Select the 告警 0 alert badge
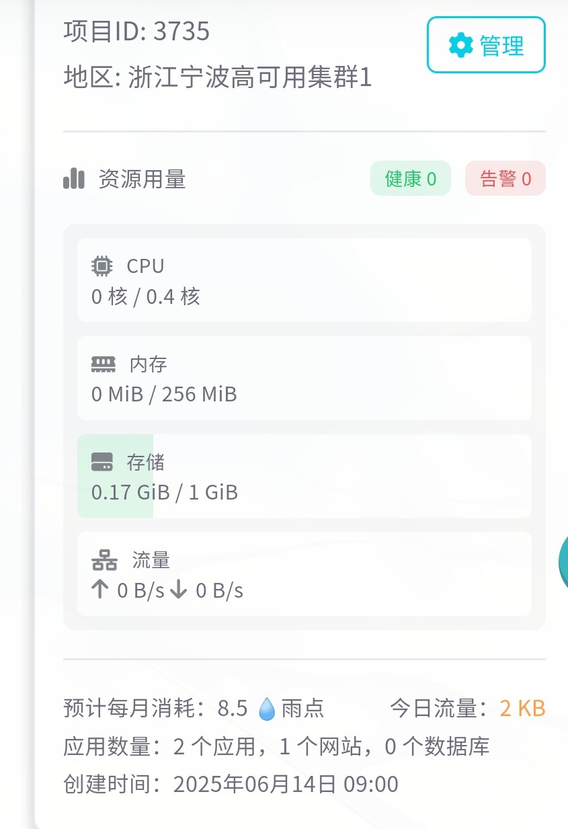Image resolution: width=568 pixels, height=829 pixels. click(x=505, y=179)
